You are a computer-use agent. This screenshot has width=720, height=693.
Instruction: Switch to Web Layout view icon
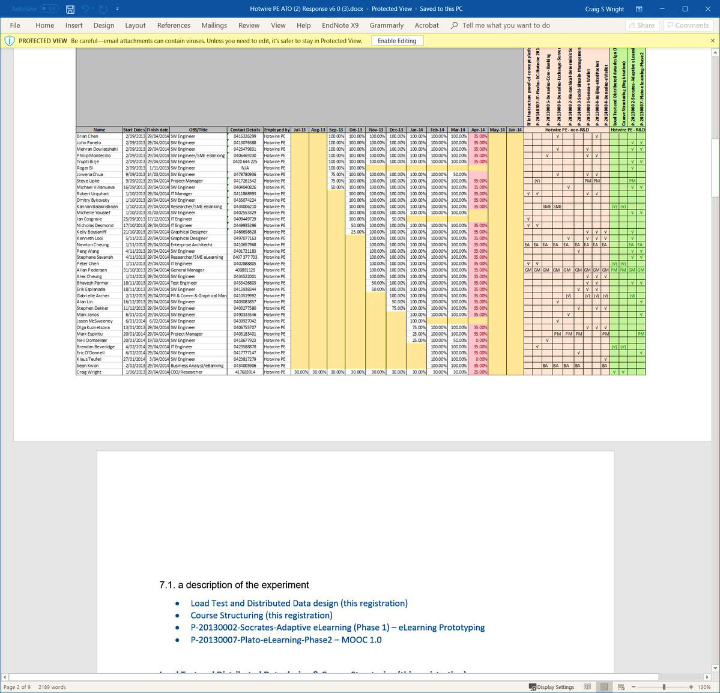622,687
